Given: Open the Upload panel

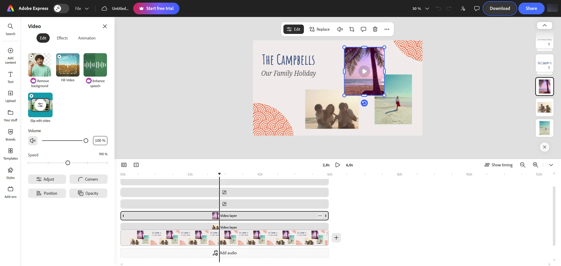Looking at the screenshot, I should pos(10,96).
